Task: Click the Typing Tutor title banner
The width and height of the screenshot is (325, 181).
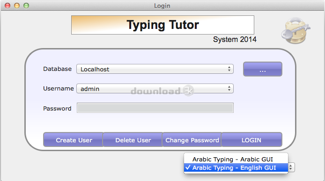Action: (x=162, y=25)
